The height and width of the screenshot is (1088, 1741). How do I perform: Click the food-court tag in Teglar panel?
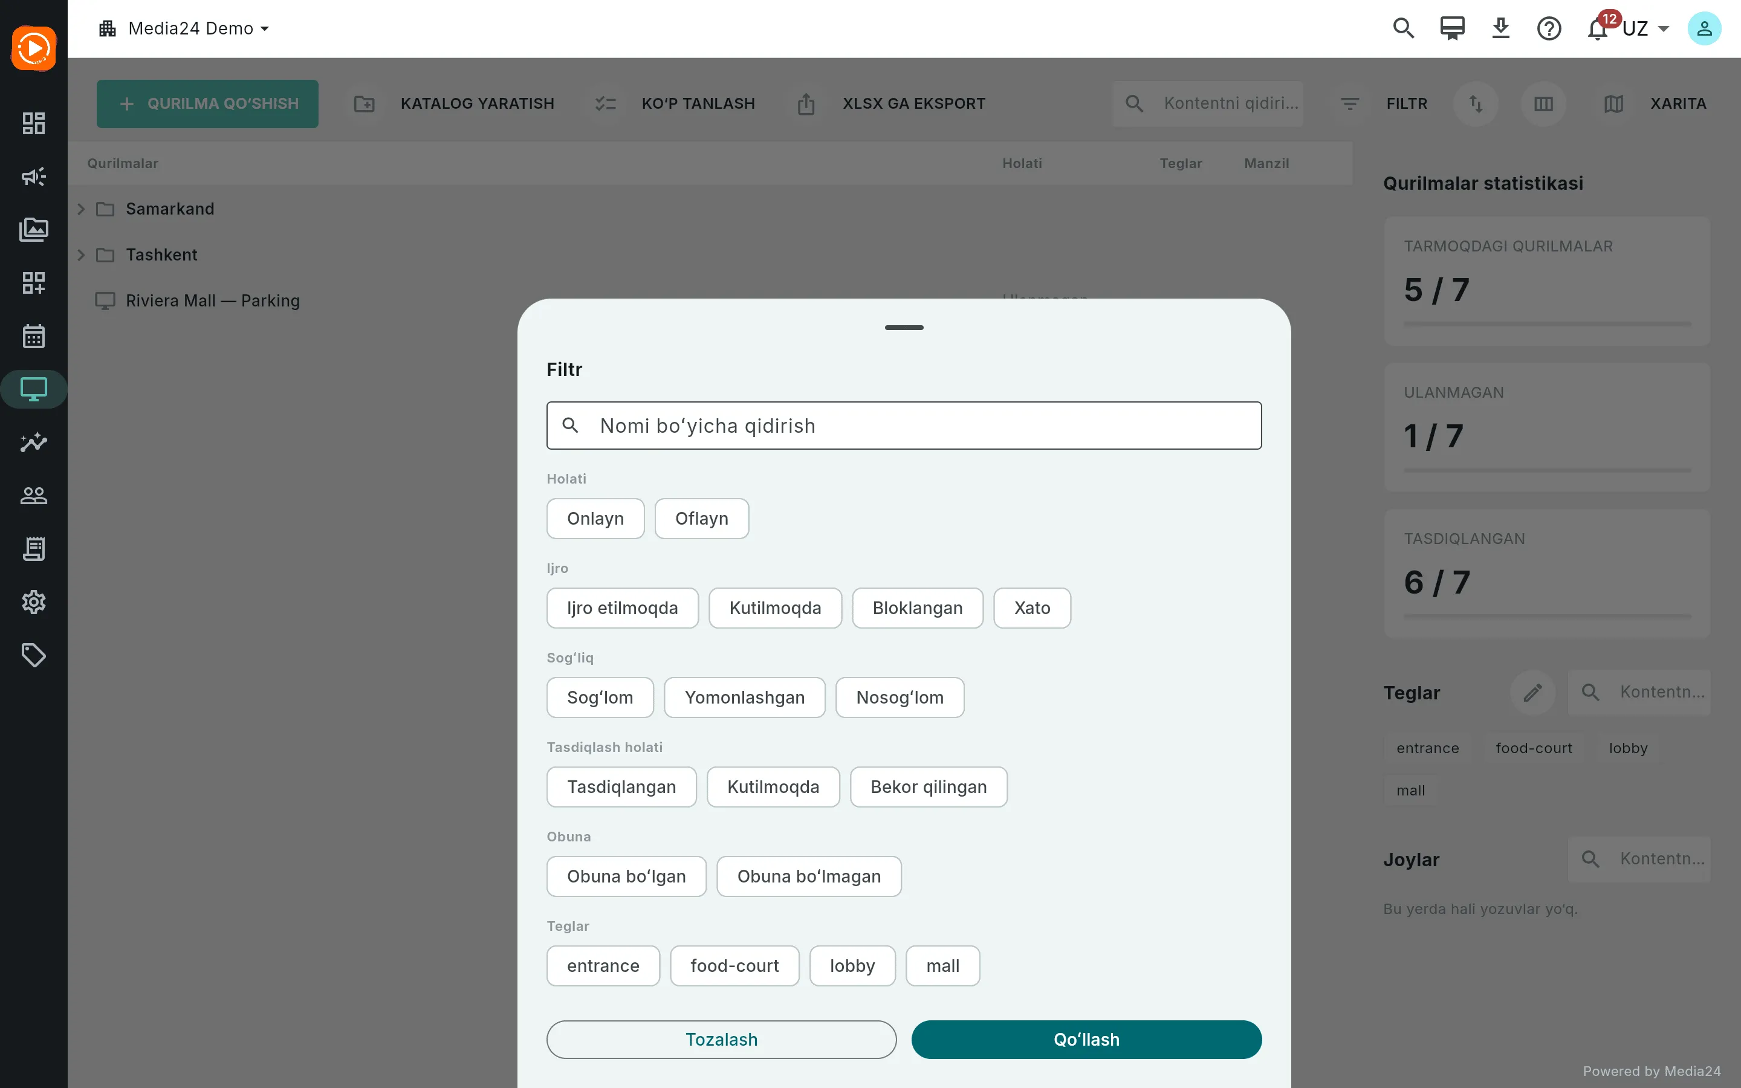pos(1534,748)
